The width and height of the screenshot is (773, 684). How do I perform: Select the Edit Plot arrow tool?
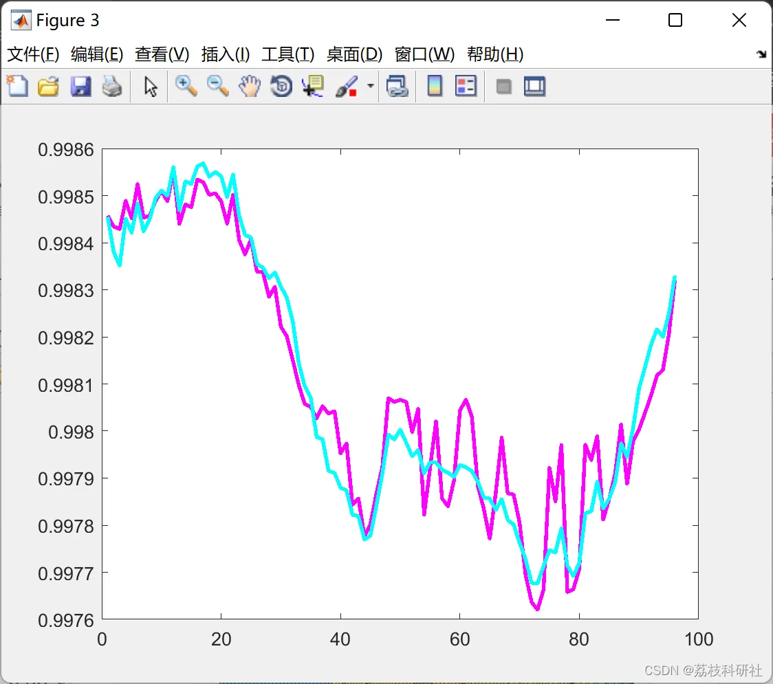[x=151, y=87]
